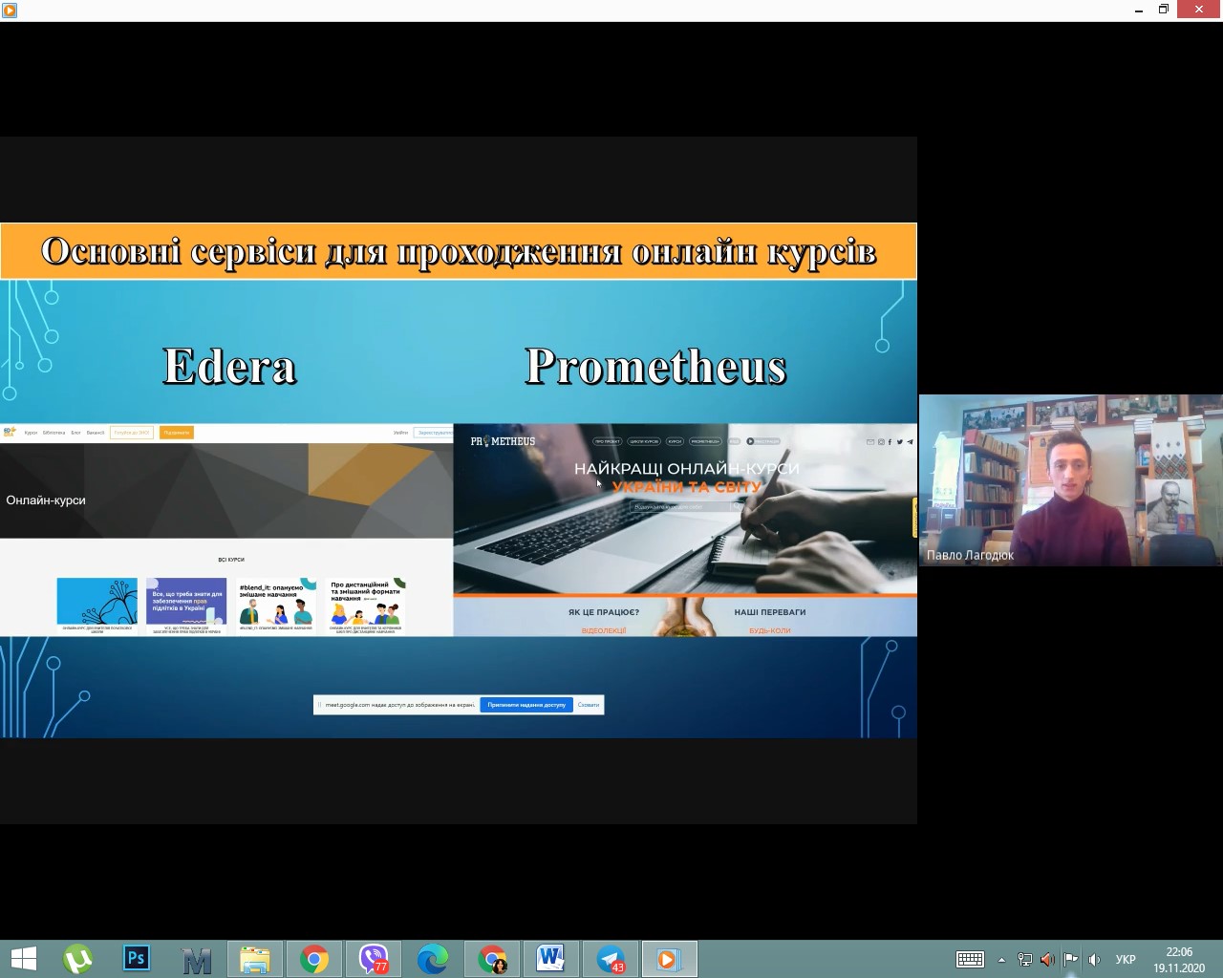
Task: Launch uTorrent from the taskbar
Action: pyautogui.click(x=77, y=959)
